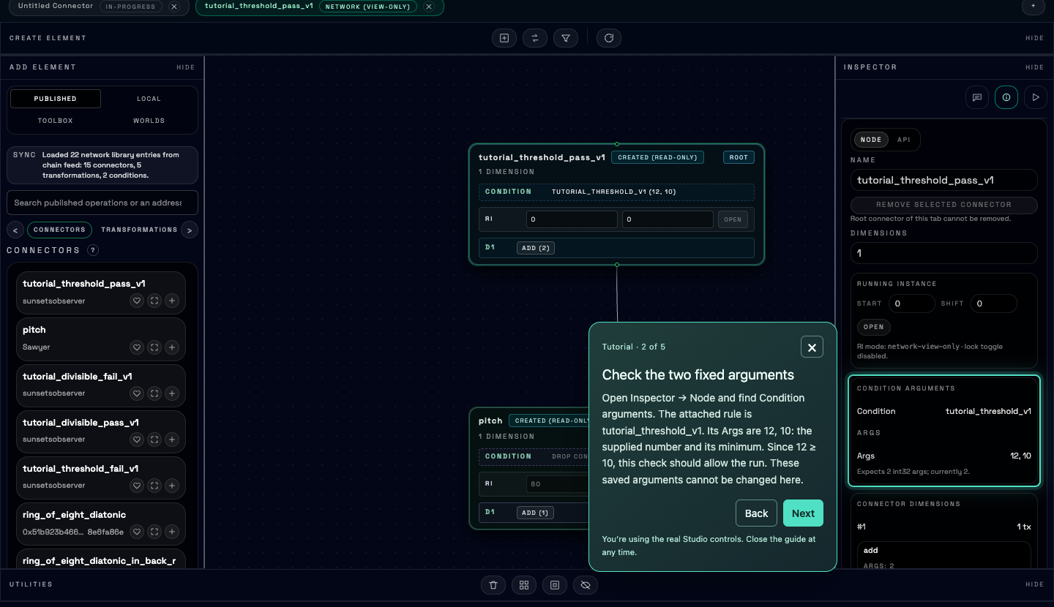Click the expand icon on ring_of_eight_diatonic card
This screenshot has width=1054, height=607.
click(x=154, y=532)
